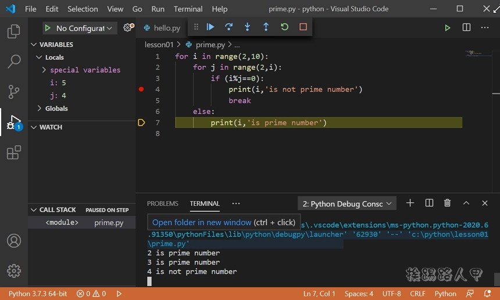Viewport: 500px width, 300px height.
Task: Restart the debugging session
Action: point(284,27)
